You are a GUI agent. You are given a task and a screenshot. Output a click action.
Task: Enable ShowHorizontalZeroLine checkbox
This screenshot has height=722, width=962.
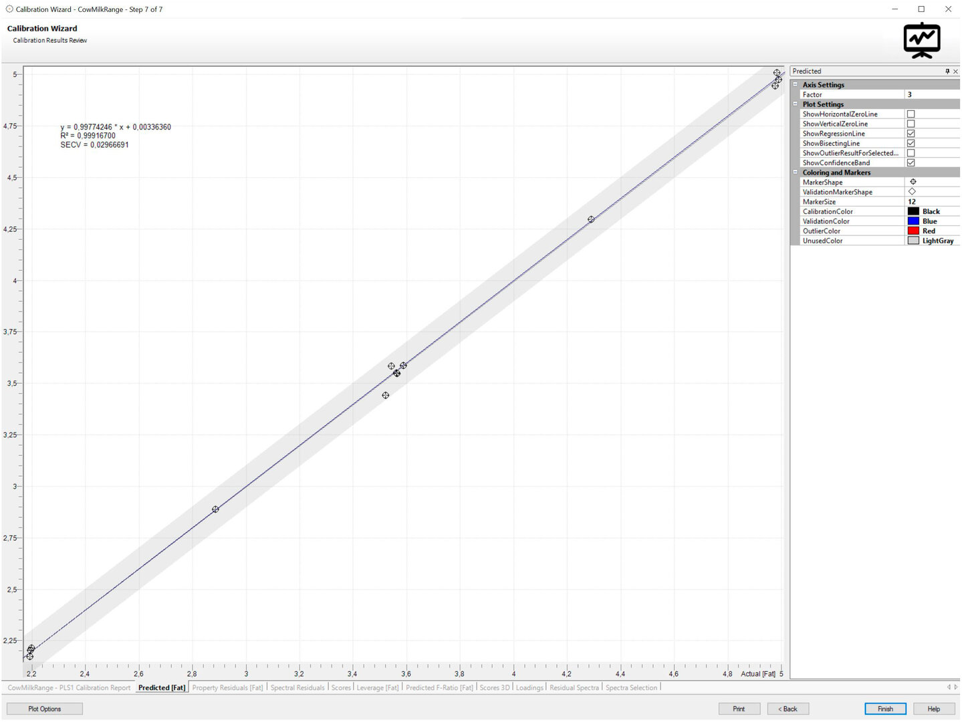click(x=911, y=114)
